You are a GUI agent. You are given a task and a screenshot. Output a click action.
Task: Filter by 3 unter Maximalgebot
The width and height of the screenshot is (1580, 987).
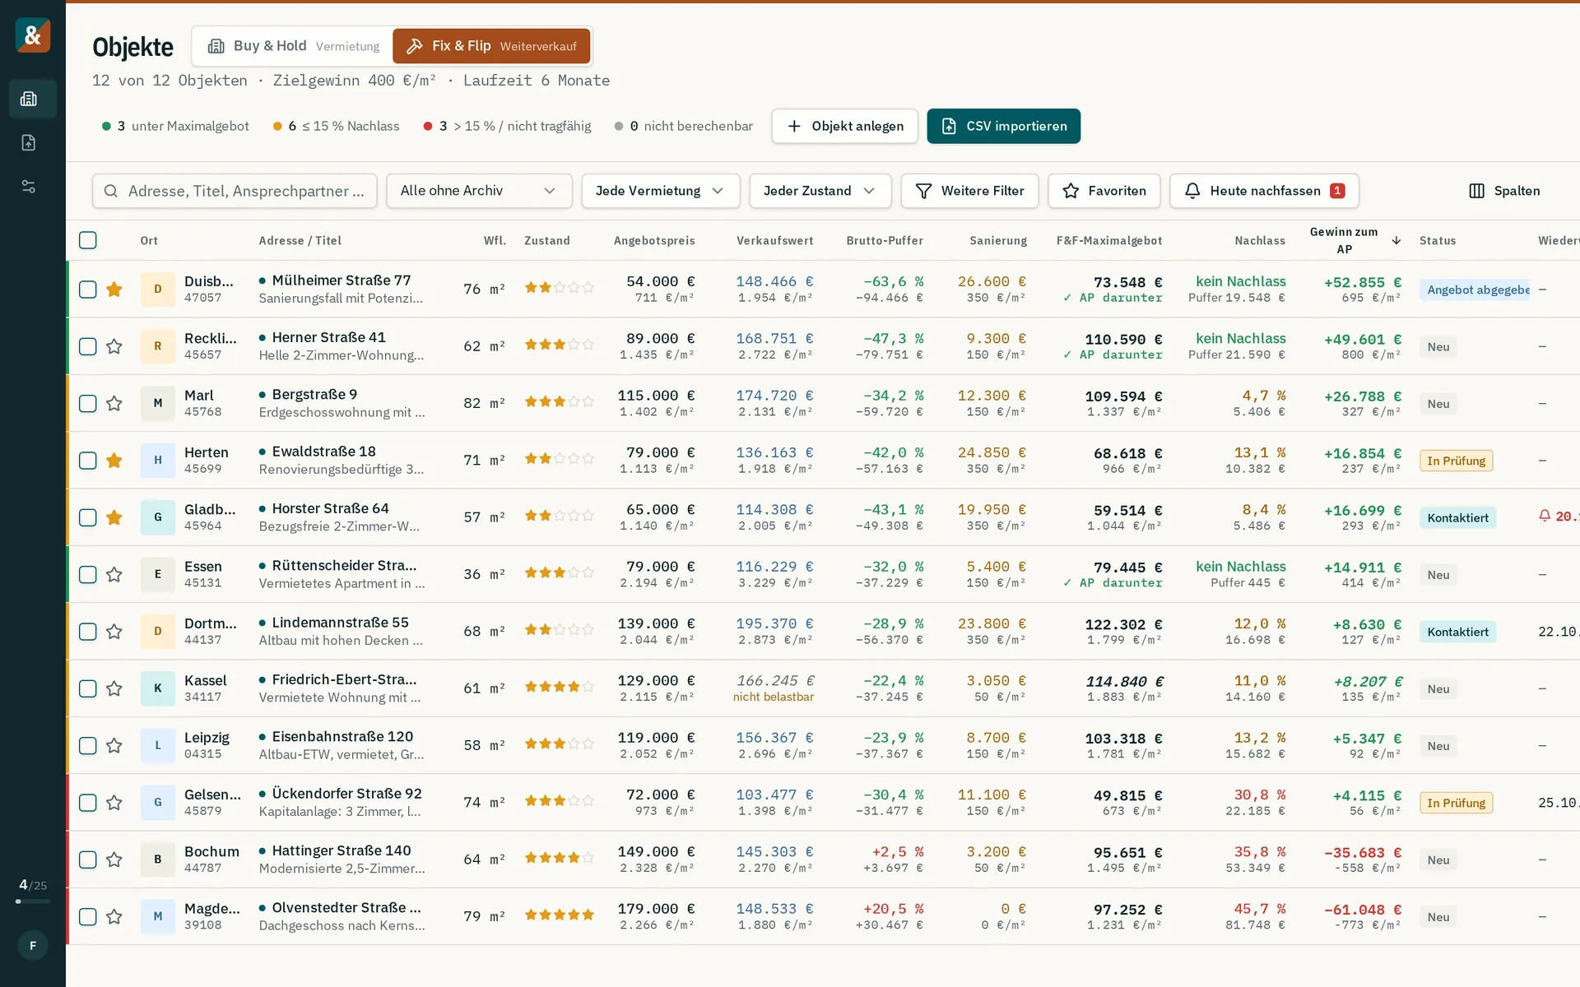click(x=175, y=126)
